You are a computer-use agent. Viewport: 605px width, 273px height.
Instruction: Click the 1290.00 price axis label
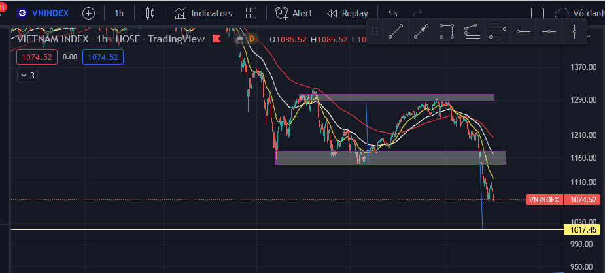pos(584,100)
